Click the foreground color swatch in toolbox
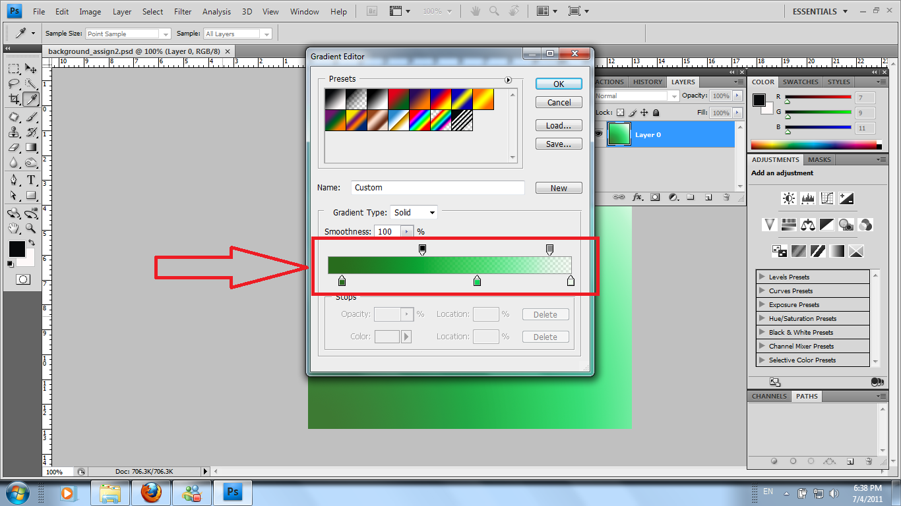Screen dimensions: 901x506 16,249
